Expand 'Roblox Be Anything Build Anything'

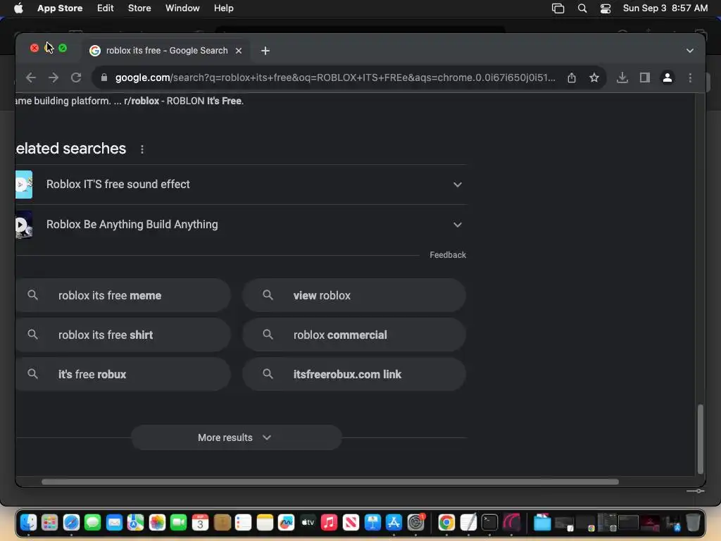[457, 225]
